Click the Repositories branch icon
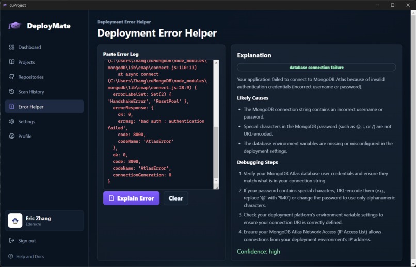Image resolution: width=416 pixels, height=267 pixels. pyautogui.click(x=12, y=77)
